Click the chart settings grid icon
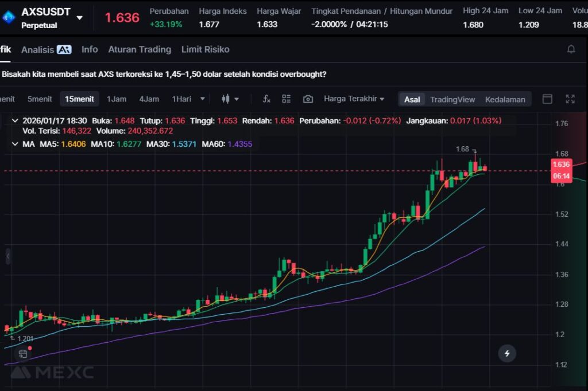 coord(287,99)
